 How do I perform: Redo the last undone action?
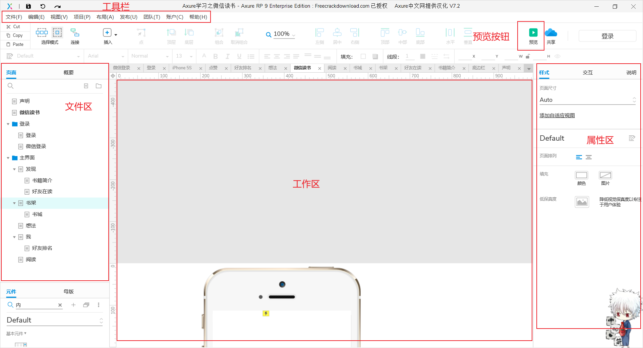tap(58, 6)
